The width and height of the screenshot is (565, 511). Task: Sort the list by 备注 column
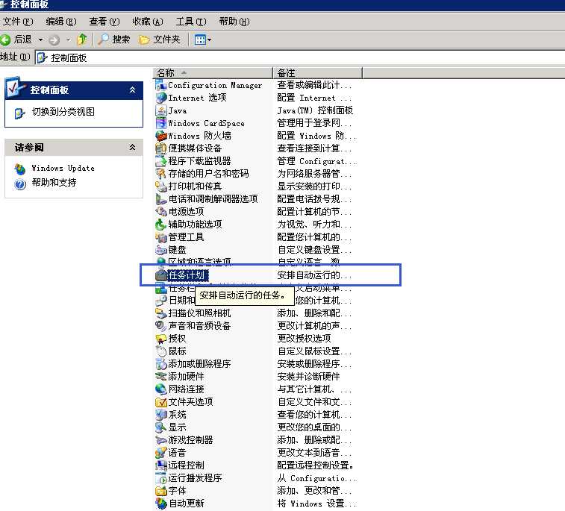pyautogui.click(x=317, y=73)
